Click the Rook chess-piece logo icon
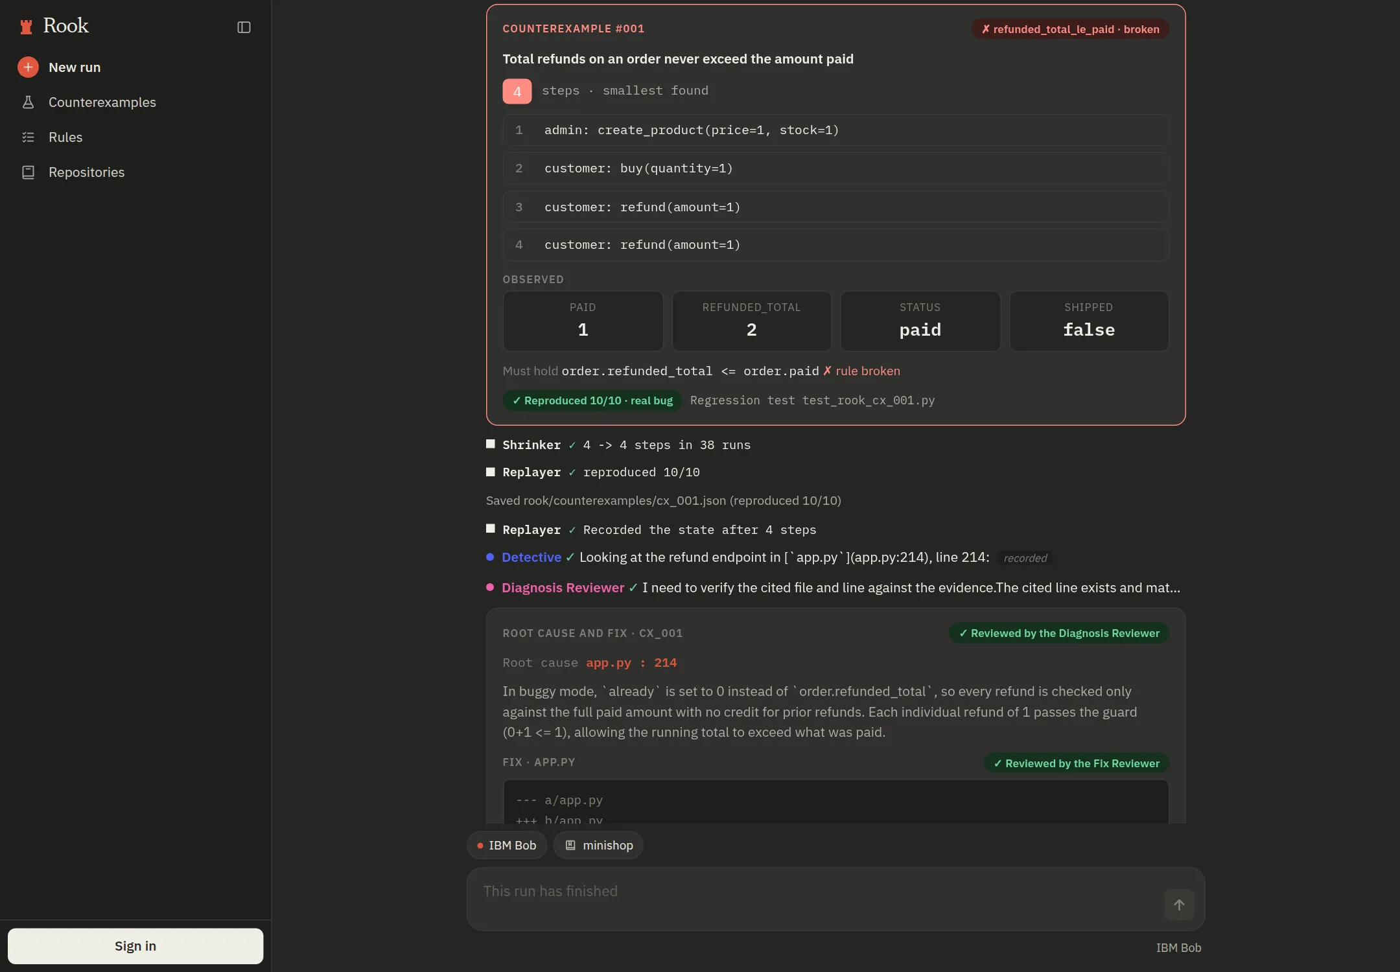 pos(26,27)
